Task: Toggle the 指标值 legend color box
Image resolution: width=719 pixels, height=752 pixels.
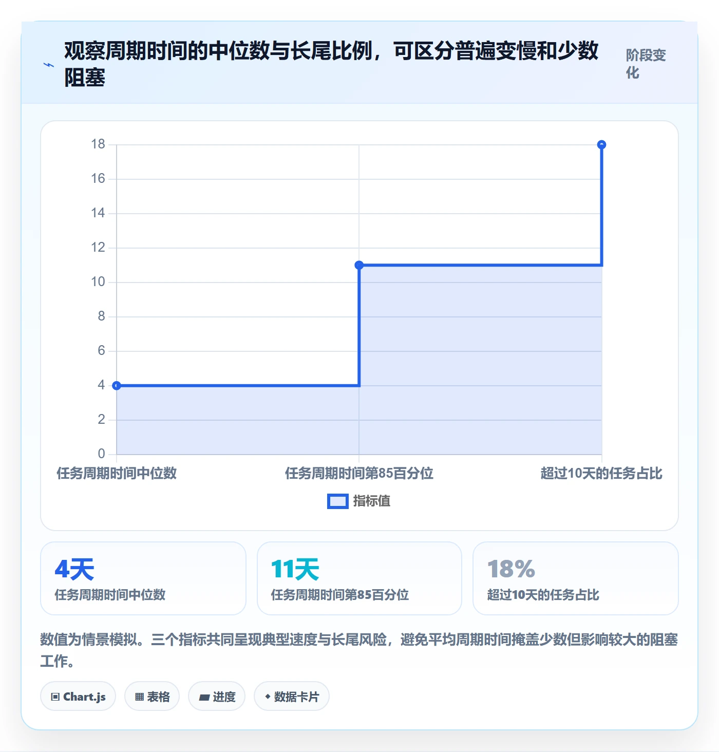Action: (337, 501)
